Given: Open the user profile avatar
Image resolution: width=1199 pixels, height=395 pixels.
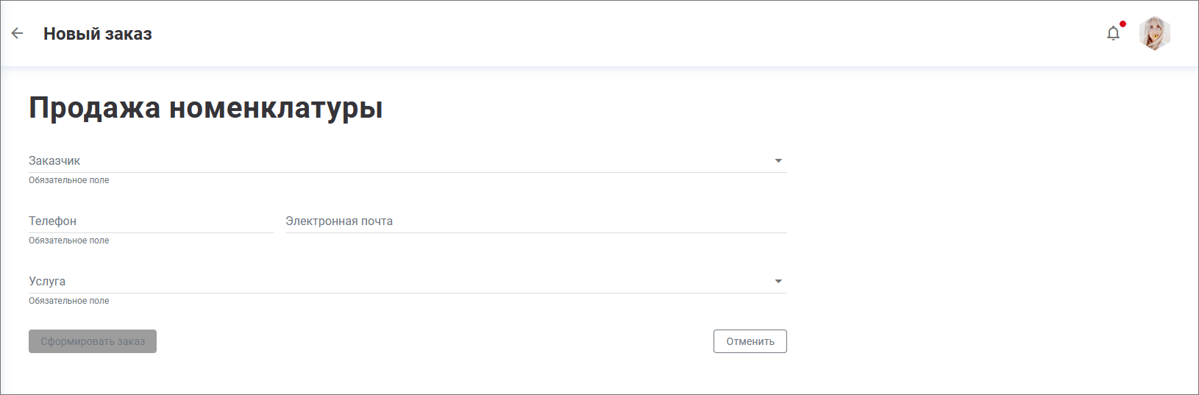Looking at the screenshot, I should pyautogui.click(x=1154, y=33).
